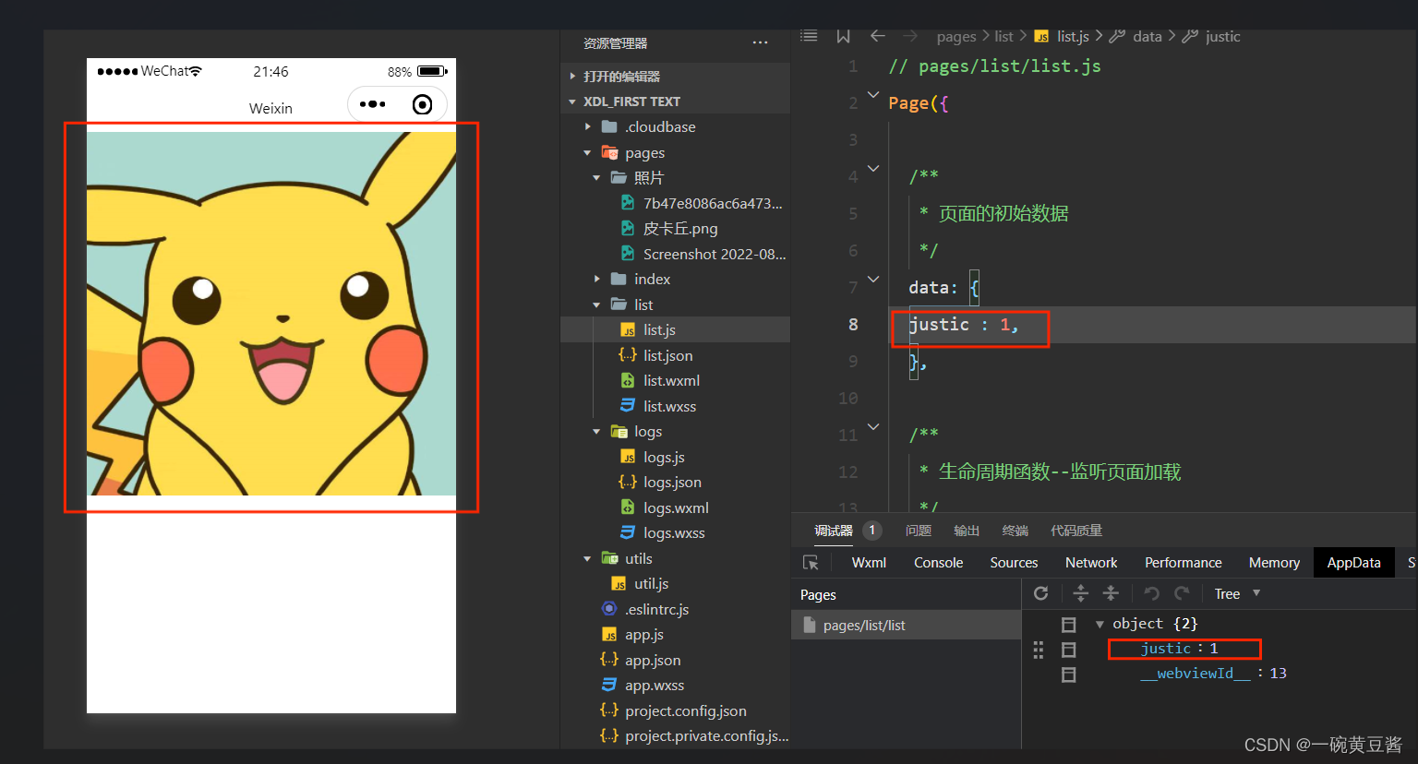Undo the last AppData change

[1151, 593]
